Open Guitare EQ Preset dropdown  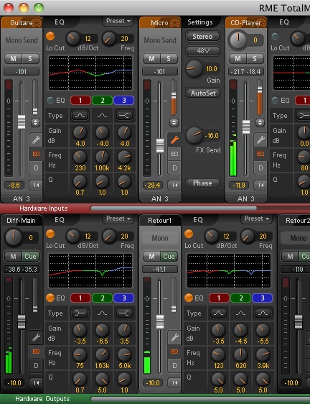tap(118, 21)
